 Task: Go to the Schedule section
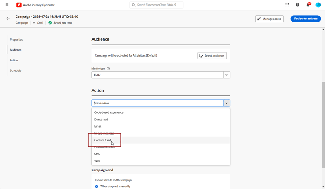tap(16, 70)
